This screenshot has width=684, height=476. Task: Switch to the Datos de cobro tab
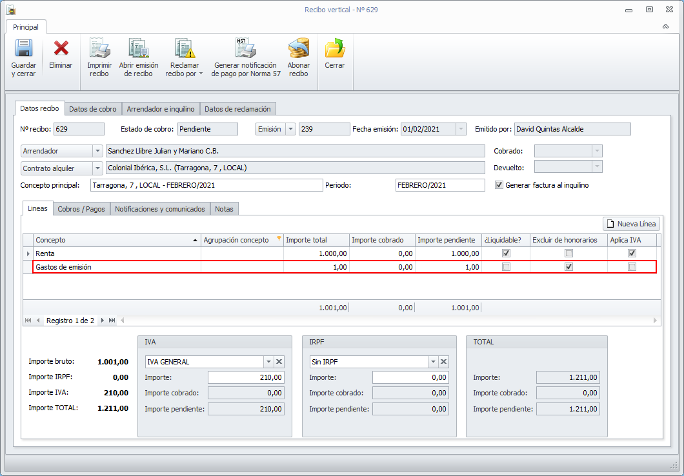point(93,109)
